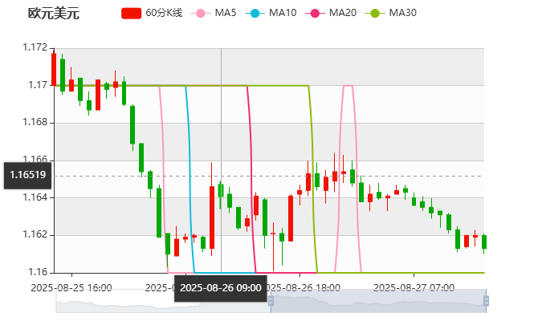This screenshot has height=321, width=538.
Task: Click the 1.16519 price axis label
Action: [27, 175]
